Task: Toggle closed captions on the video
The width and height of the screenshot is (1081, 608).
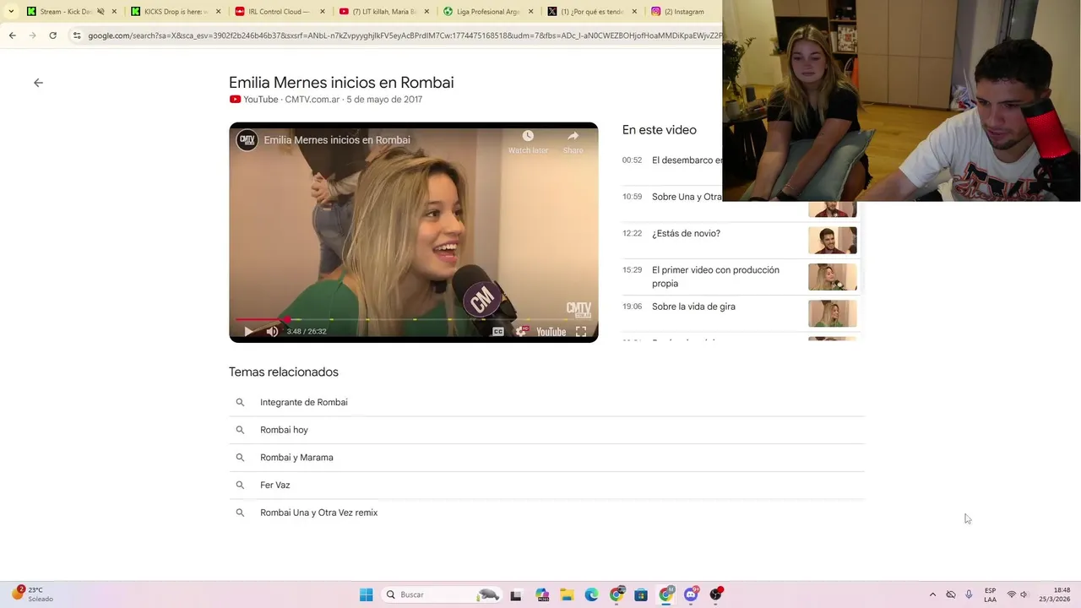Action: tap(498, 332)
